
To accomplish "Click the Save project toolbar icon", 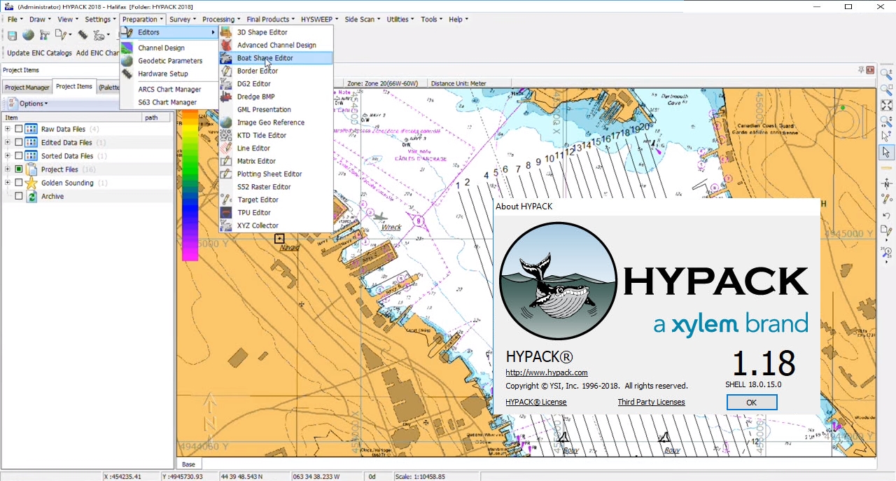I will [12, 35].
